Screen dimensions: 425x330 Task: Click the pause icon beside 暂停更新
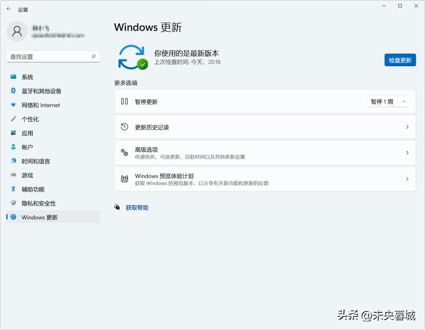(x=124, y=101)
